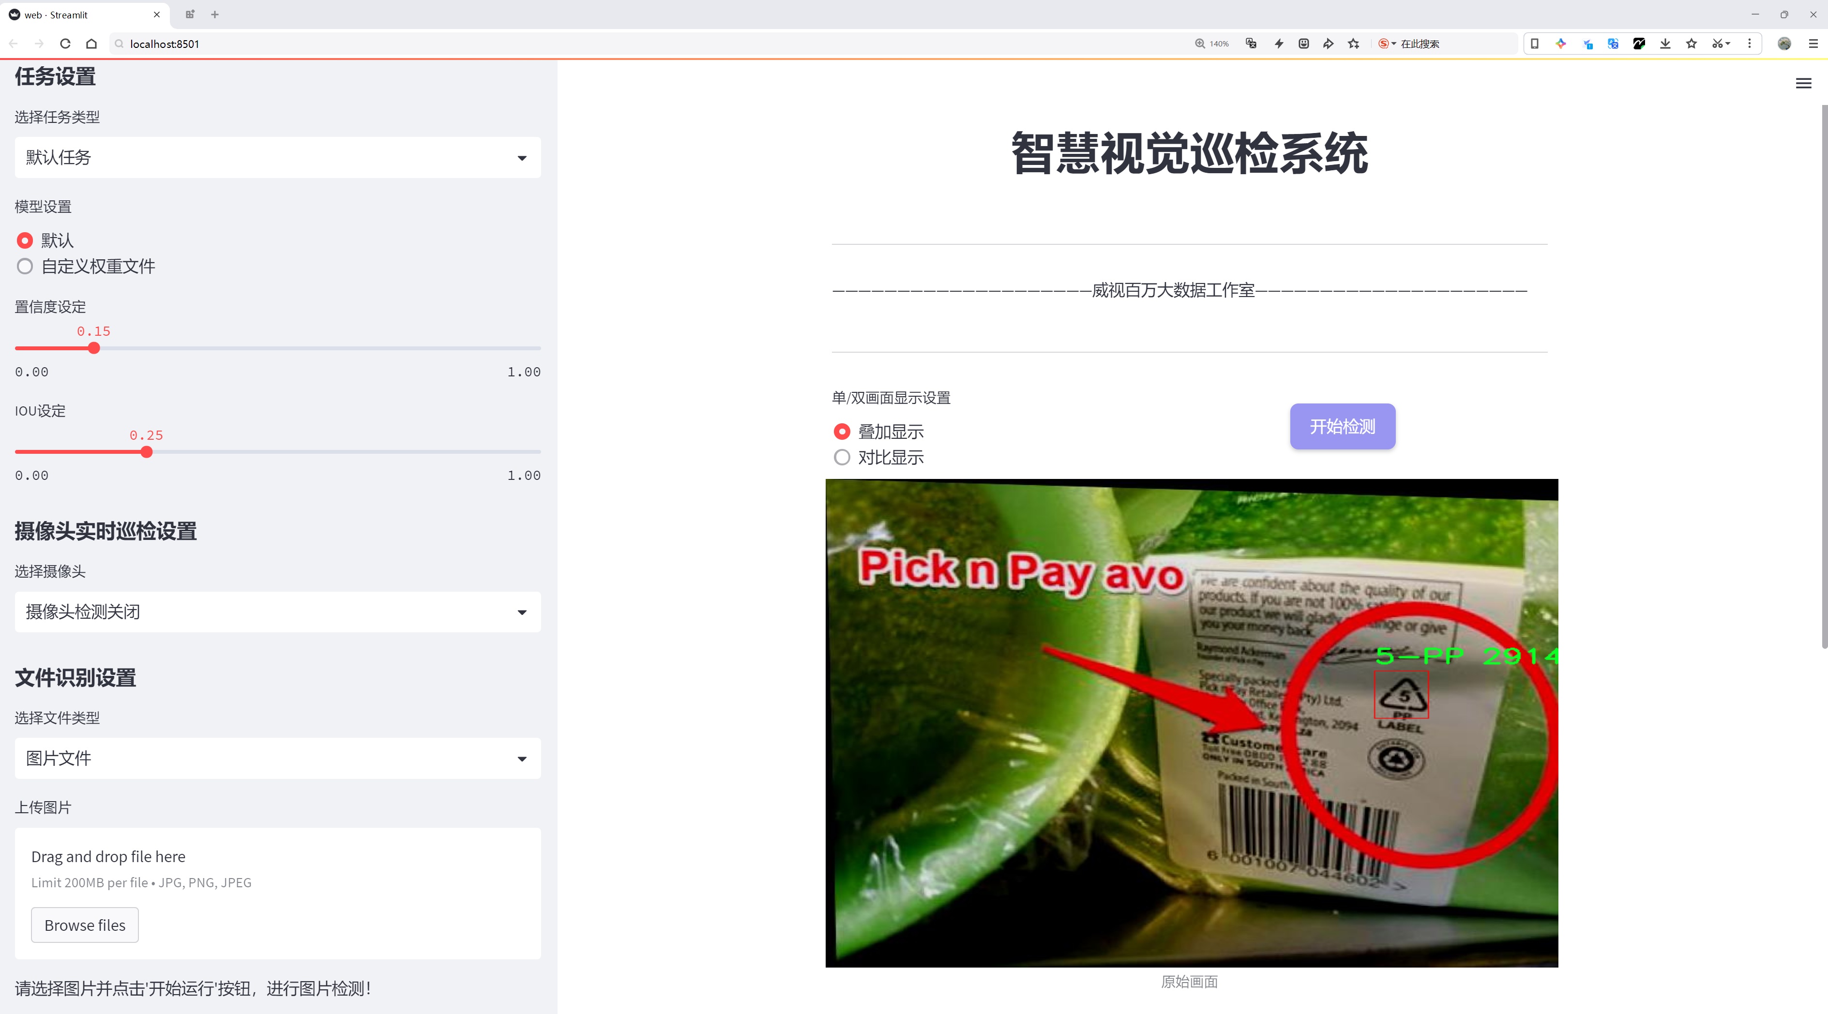The height and width of the screenshot is (1014, 1828).
Task: Click the 开始检测 button
Action: (1343, 426)
